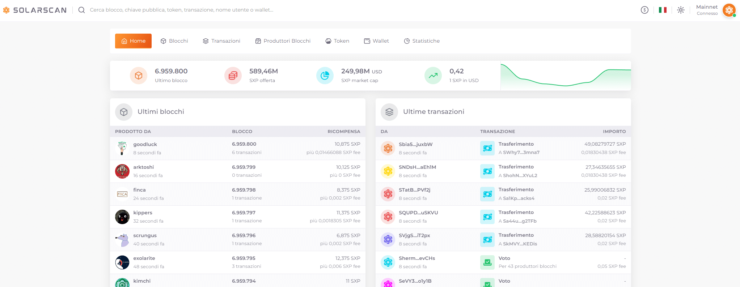This screenshot has height=287, width=740.
Task: Open producer kippers link
Action: [x=143, y=213]
